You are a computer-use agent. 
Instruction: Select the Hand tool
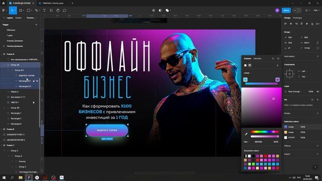coord(58,11)
